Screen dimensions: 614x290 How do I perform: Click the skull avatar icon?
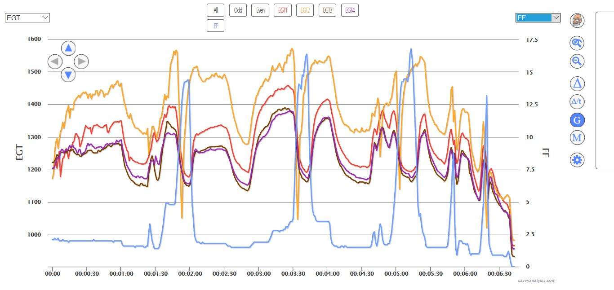tap(577, 20)
